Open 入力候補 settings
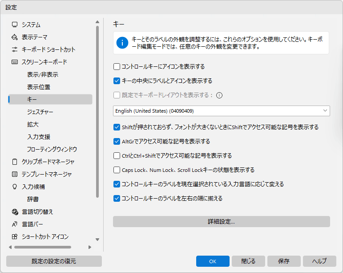This screenshot has width=343, height=273. [x=33, y=187]
